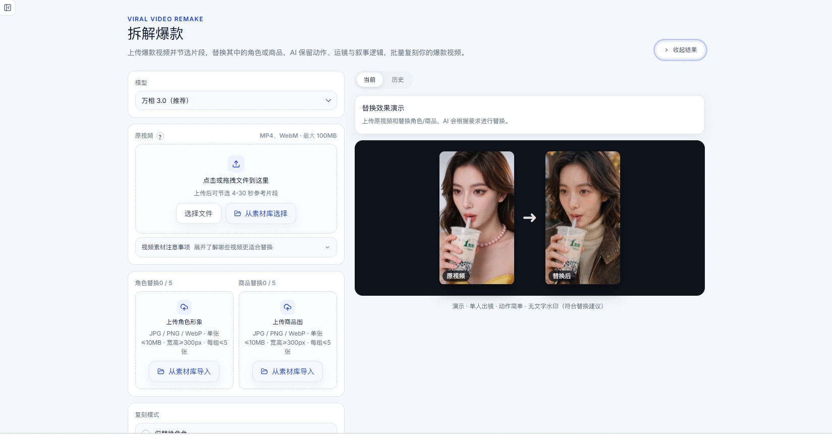Click the 商品替换0 / 5 label
Image resolution: width=832 pixels, height=435 pixels.
[x=257, y=283]
